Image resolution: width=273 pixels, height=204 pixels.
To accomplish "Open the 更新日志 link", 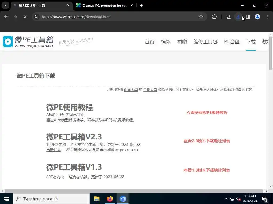I will 54,150.
